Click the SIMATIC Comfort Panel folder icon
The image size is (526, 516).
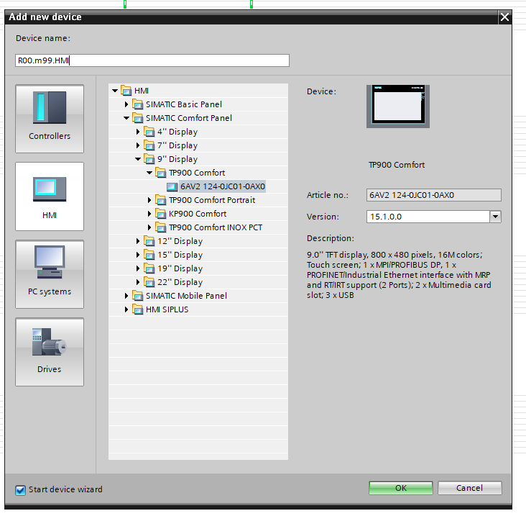(x=138, y=118)
